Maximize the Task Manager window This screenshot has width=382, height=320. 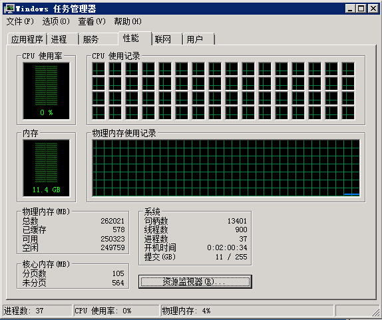[x=361, y=9]
